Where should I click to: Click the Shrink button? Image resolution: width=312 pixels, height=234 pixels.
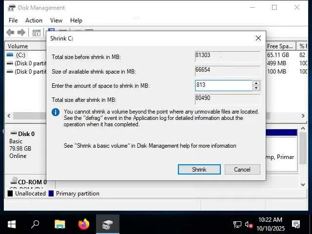point(199,170)
